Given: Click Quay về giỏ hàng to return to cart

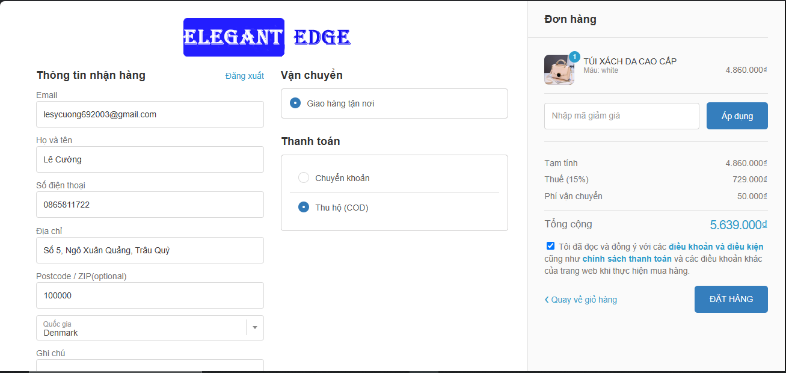Looking at the screenshot, I should [585, 299].
